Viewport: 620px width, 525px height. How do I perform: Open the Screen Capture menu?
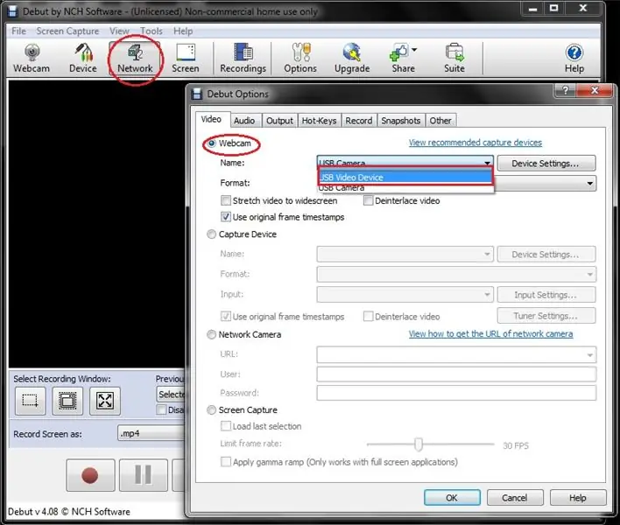(67, 31)
